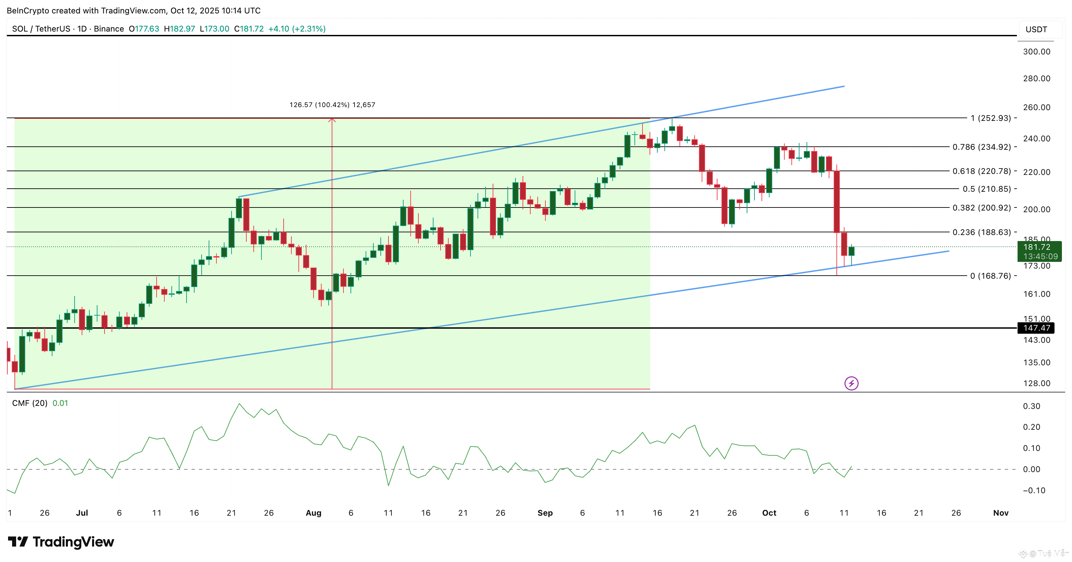Click the 1 (252.93) Fibonacci top label
1072x562 pixels.
(x=990, y=118)
